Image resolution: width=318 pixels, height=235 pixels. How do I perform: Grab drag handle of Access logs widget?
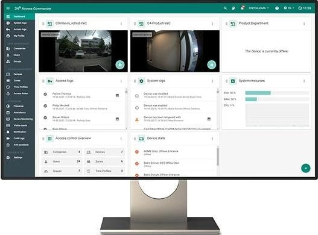coord(43,81)
